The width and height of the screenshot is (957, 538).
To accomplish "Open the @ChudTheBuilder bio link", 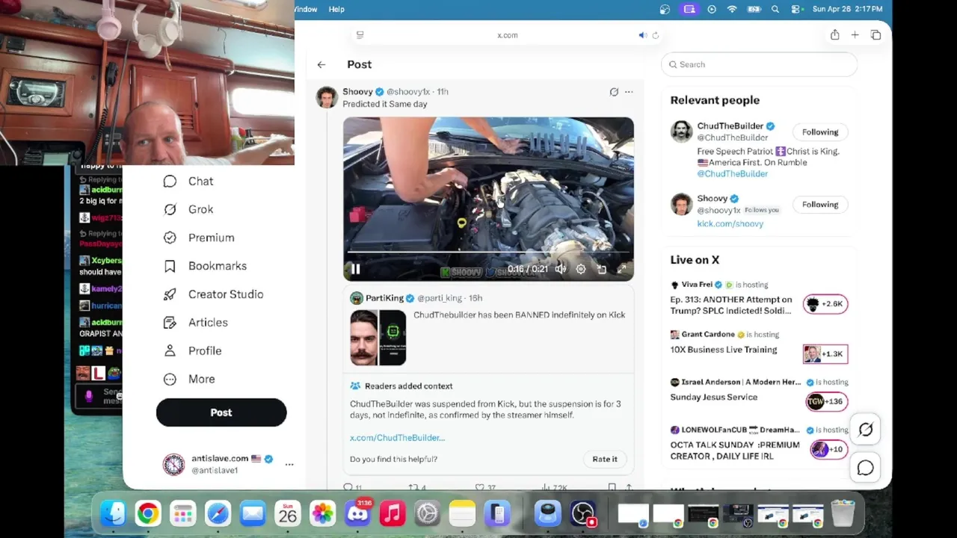I will point(732,173).
